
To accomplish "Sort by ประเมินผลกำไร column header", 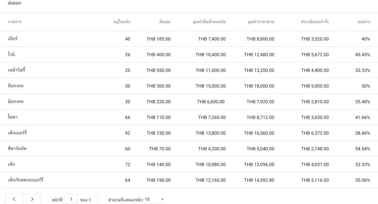I will point(314,22).
